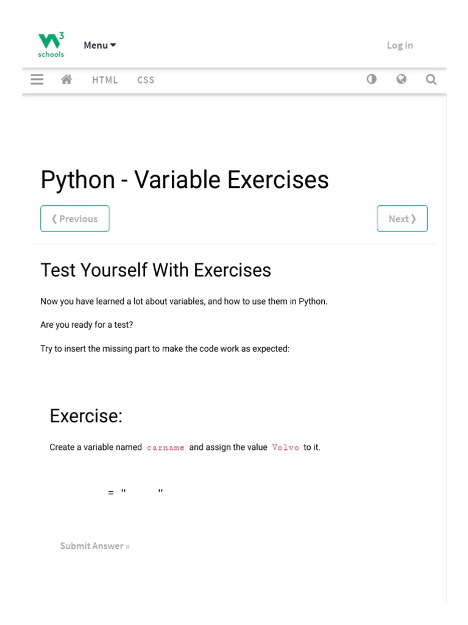Click the red carname code text

click(x=166, y=447)
